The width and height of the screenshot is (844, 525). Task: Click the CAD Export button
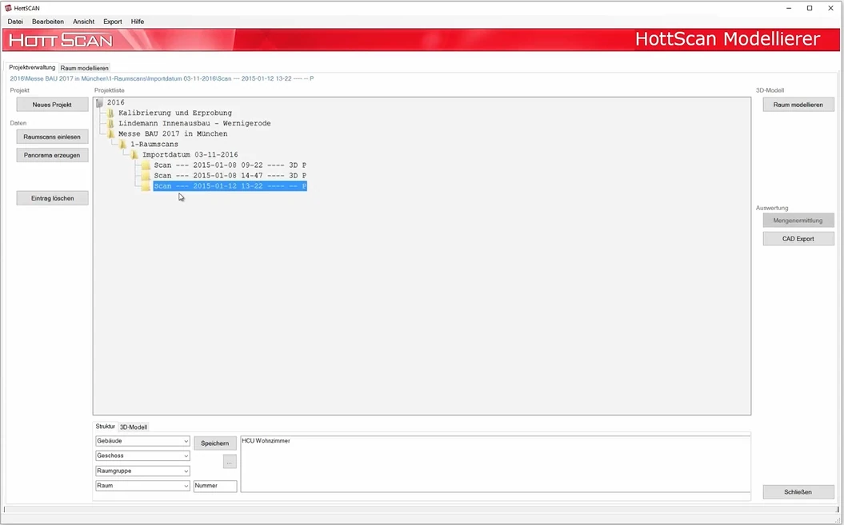(x=798, y=238)
